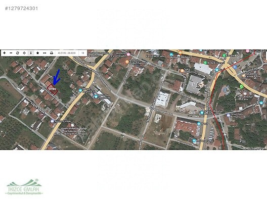267x200 pixels.
Task: Click the pink marker near Escort Kadın
Action: click(x=128, y=55)
